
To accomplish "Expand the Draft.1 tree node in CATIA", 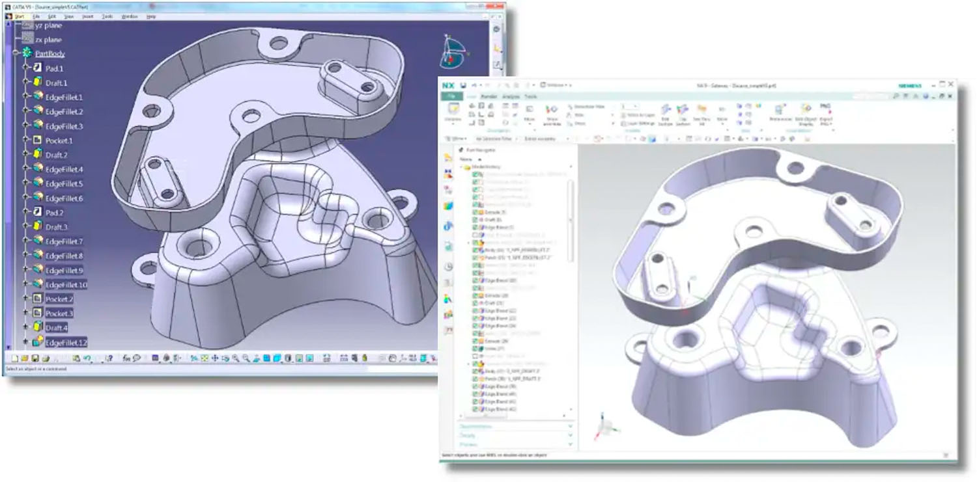I will [x=26, y=83].
